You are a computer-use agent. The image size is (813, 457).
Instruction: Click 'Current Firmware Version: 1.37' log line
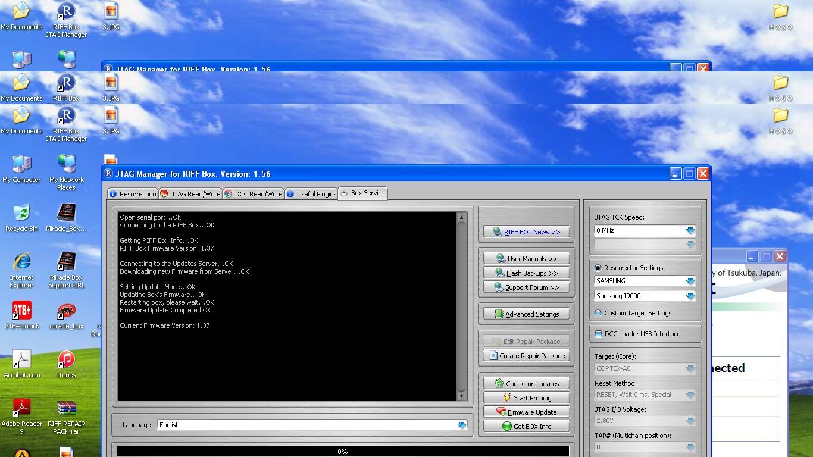pos(165,325)
